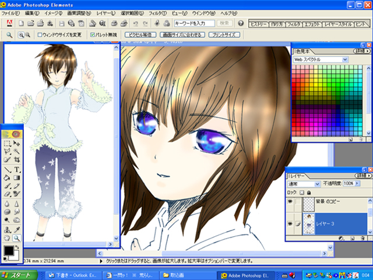Select the Gradient tool

[17, 177]
